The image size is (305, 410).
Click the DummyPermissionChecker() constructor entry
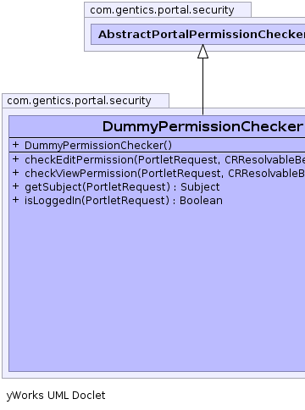click(x=98, y=146)
